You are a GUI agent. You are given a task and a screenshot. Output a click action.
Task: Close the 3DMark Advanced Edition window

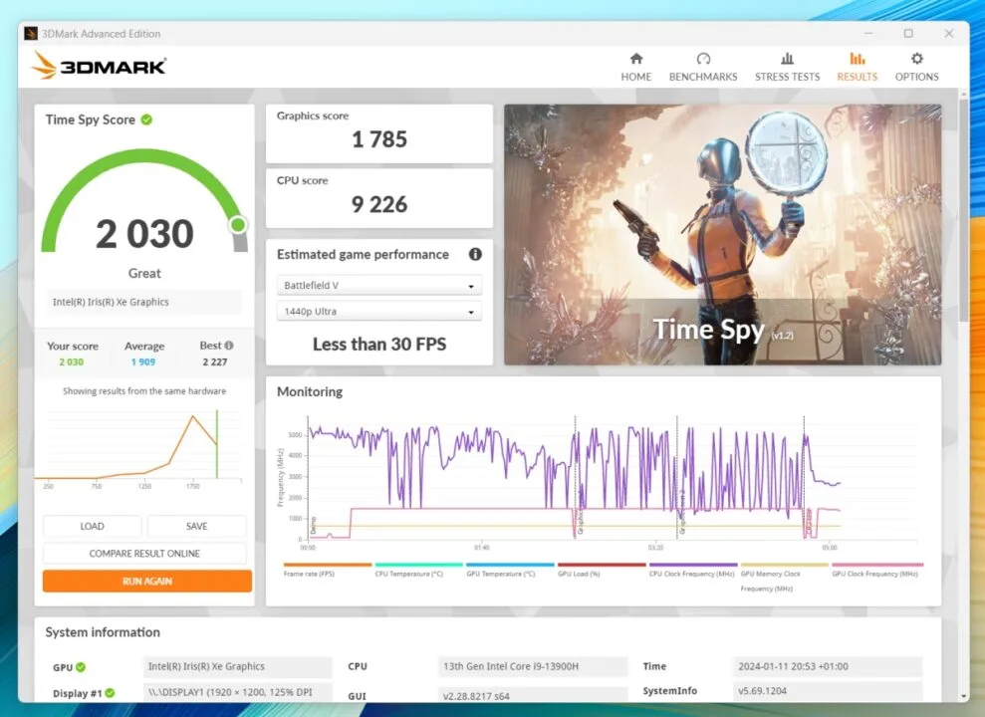click(x=948, y=33)
